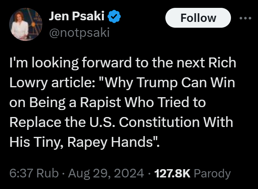Click the Follow button

tap(198, 18)
